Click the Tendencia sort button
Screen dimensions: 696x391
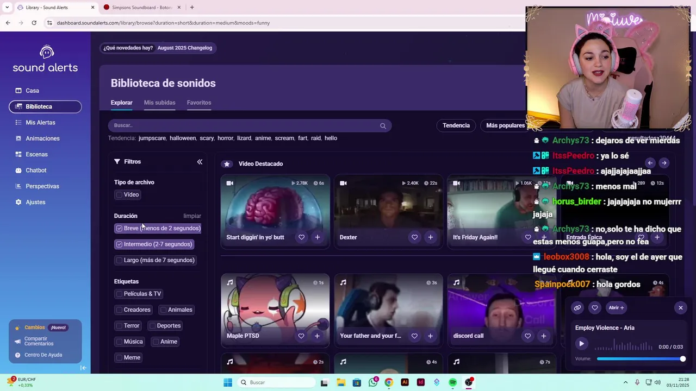[456, 125]
